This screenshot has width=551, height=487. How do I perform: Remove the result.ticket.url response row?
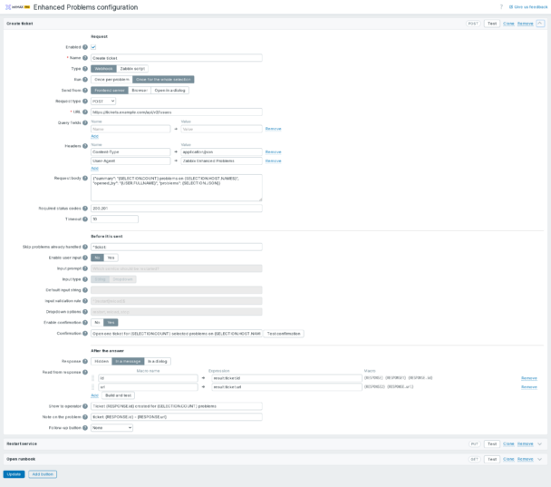(x=529, y=387)
